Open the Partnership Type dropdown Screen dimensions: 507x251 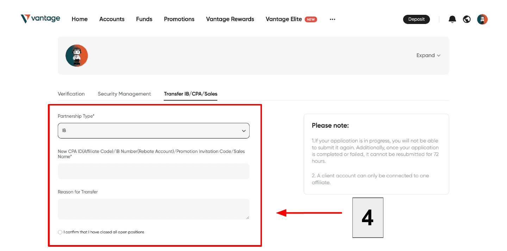pyautogui.click(x=154, y=130)
